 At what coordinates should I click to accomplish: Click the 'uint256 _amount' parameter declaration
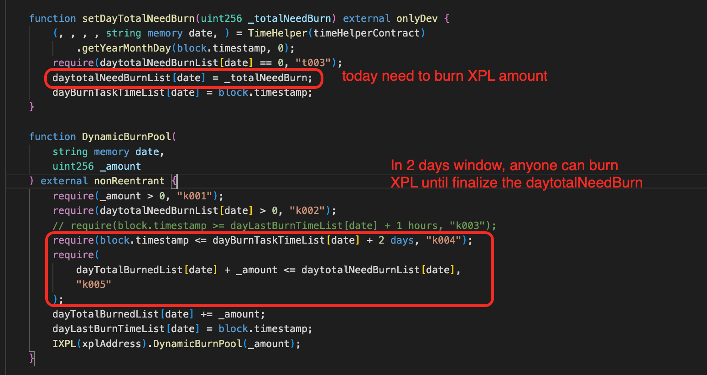point(97,167)
